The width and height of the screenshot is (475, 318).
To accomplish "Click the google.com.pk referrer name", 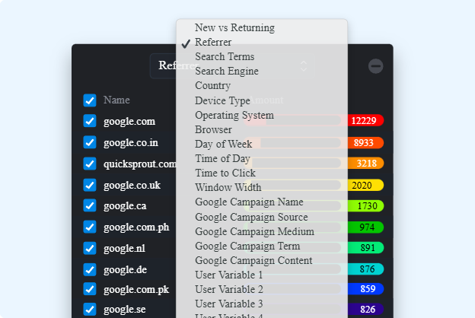I will coord(136,290).
